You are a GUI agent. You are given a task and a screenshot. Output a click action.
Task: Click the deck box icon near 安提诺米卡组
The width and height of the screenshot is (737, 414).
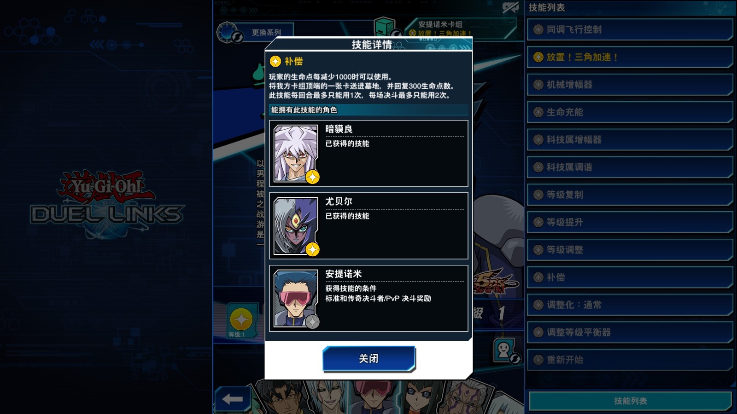[385, 28]
